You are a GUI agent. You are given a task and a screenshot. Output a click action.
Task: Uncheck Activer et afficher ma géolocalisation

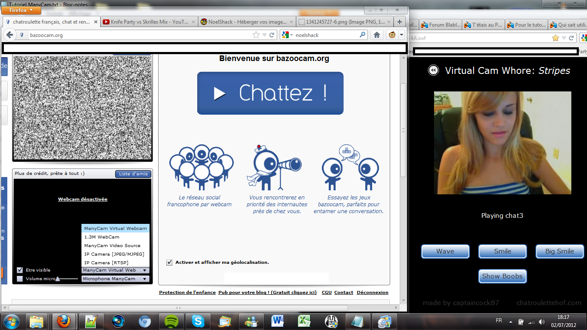pos(169,262)
